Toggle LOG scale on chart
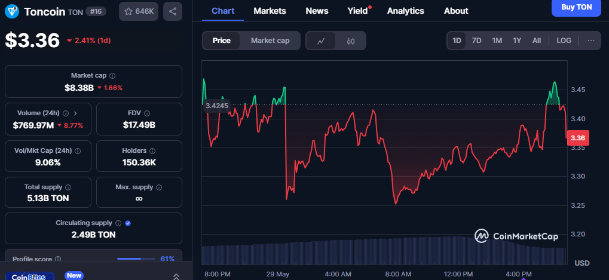 tap(564, 41)
